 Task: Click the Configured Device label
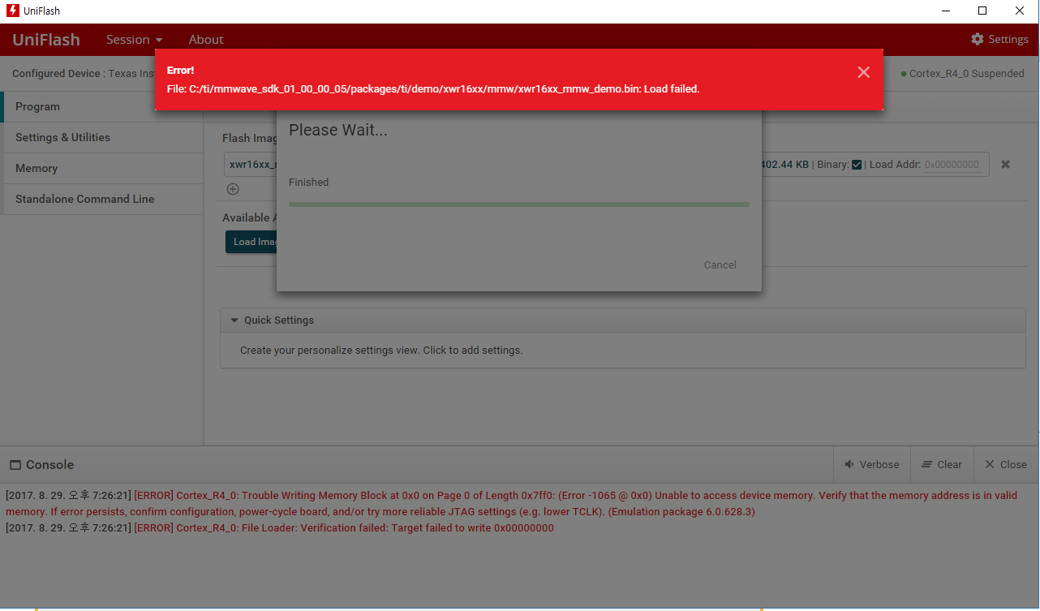tap(58, 73)
